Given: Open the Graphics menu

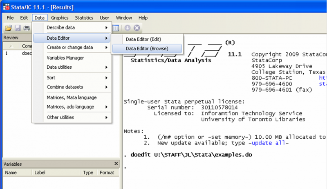Looking at the screenshot, I should pos(60,18).
